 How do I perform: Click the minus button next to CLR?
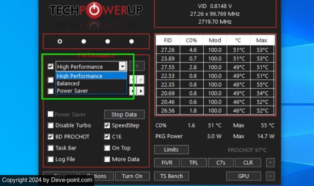(270, 162)
